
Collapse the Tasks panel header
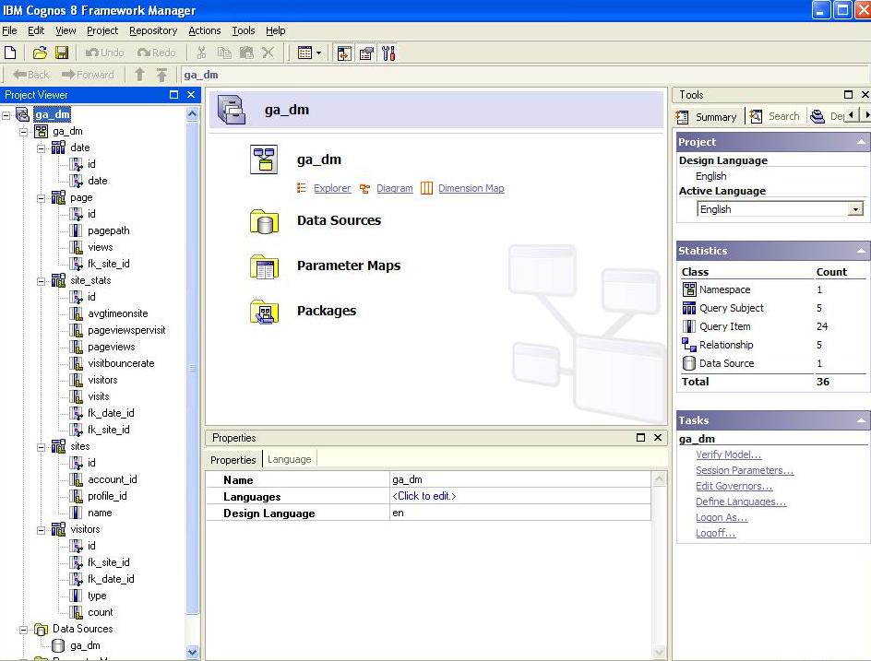click(x=859, y=420)
